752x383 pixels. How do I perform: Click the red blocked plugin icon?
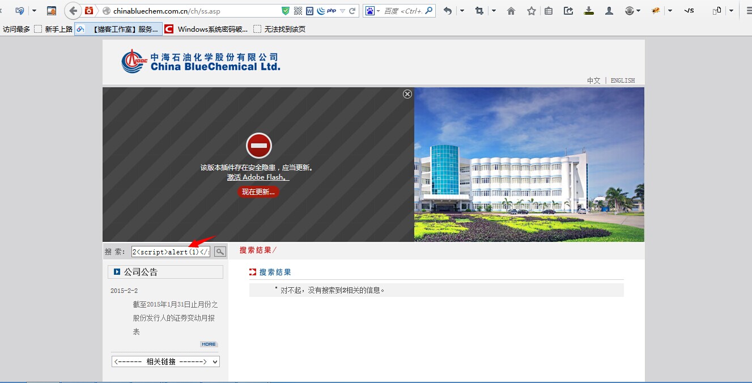click(x=259, y=146)
